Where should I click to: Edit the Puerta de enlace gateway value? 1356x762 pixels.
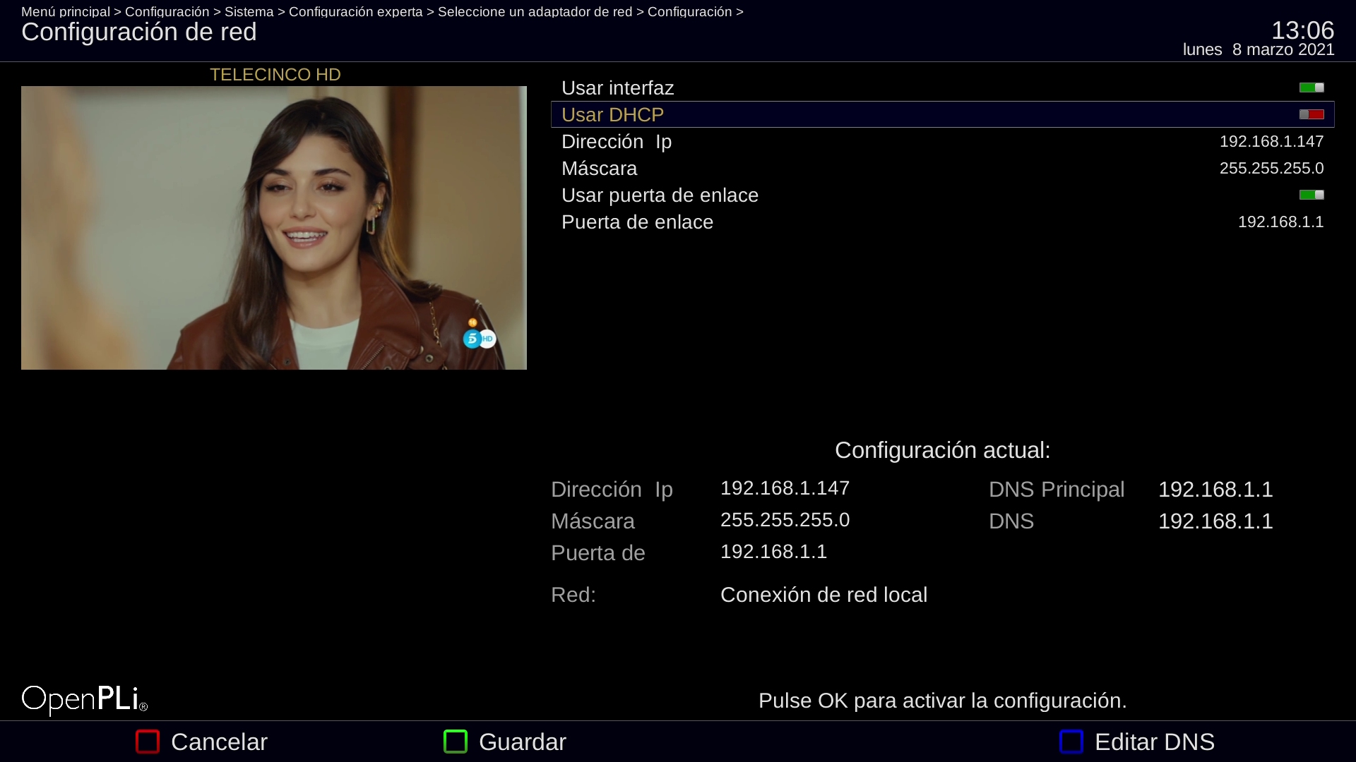[1280, 222]
